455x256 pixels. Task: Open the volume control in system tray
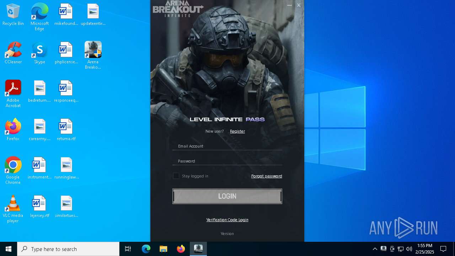coord(409,249)
